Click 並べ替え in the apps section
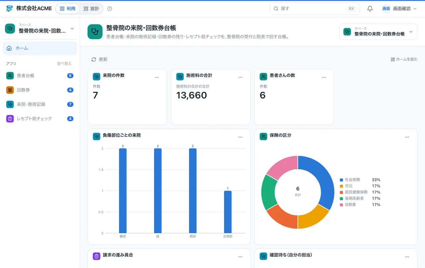The height and width of the screenshot is (268, 425). point(64,64)
